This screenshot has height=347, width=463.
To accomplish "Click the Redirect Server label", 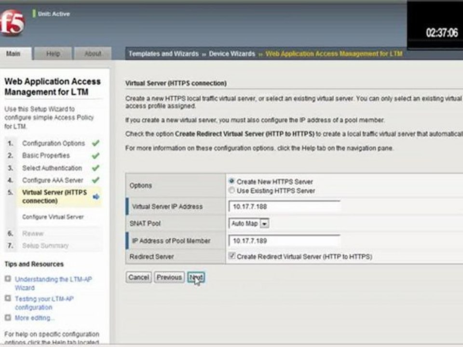I will tap(151, 257).
